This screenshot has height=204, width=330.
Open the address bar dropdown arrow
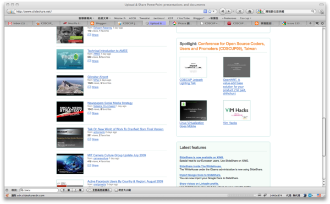[x=213, y=12]
